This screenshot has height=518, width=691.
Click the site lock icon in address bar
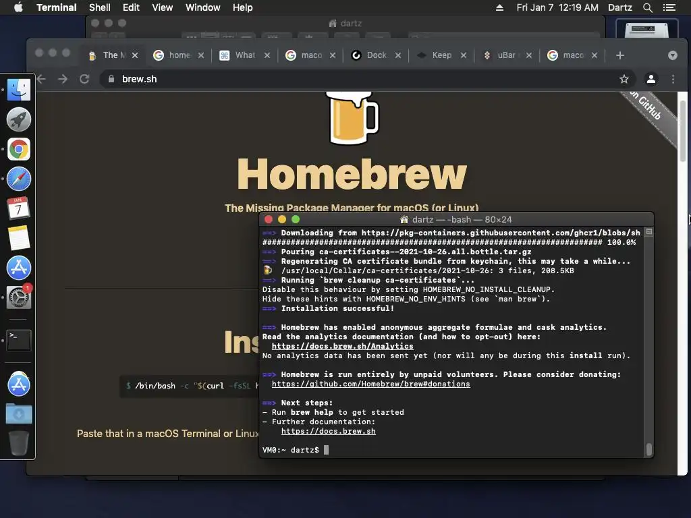coord(111,79)
